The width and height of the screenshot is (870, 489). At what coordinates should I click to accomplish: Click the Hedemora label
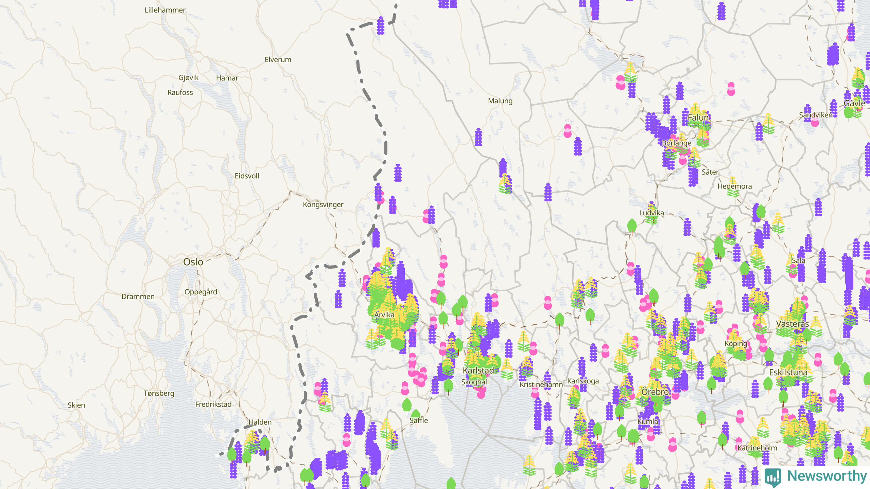tap(735, 186)
